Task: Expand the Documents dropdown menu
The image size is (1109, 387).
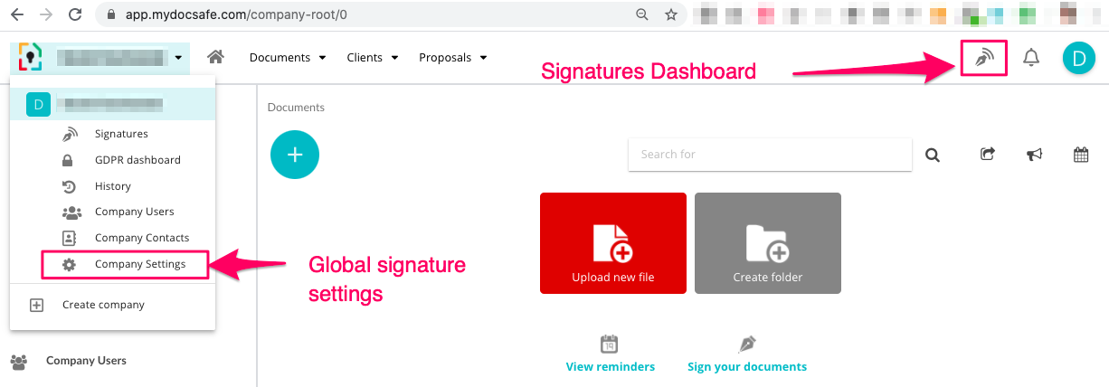Action: click(287, 58)
